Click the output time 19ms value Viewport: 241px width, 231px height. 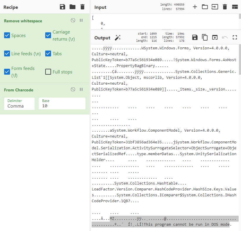coord(181,34)
